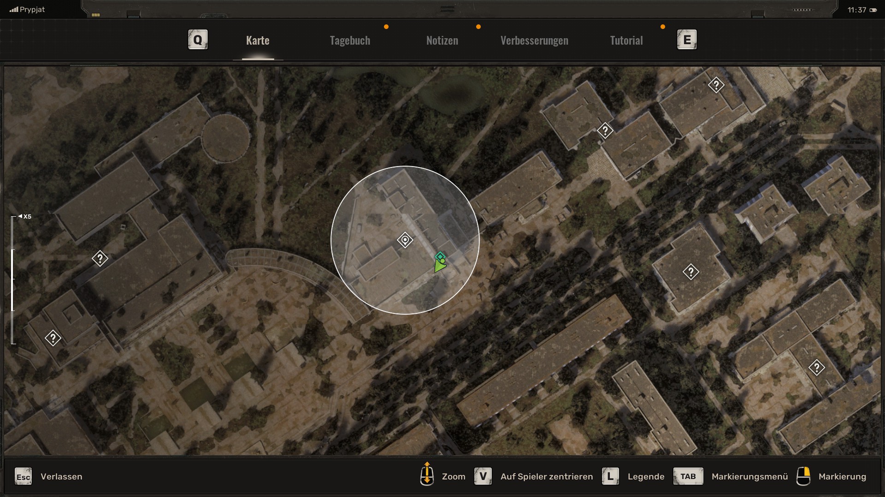This screenshot has height=497, width=885.
Task: Select the unknown location marker at far left
Action: point(100,258)
